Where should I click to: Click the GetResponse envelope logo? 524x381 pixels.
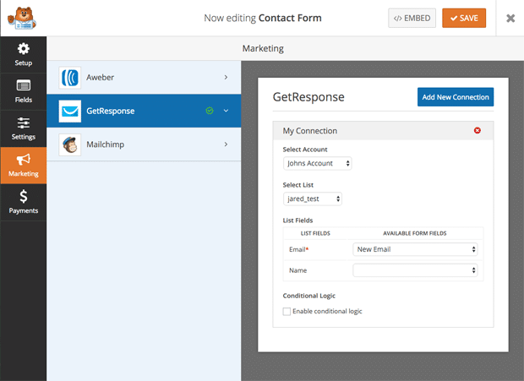[70, 111]
